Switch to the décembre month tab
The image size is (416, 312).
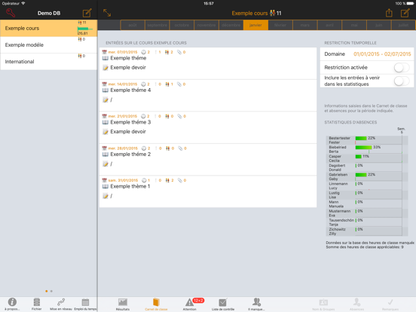(x=231, y=25)
